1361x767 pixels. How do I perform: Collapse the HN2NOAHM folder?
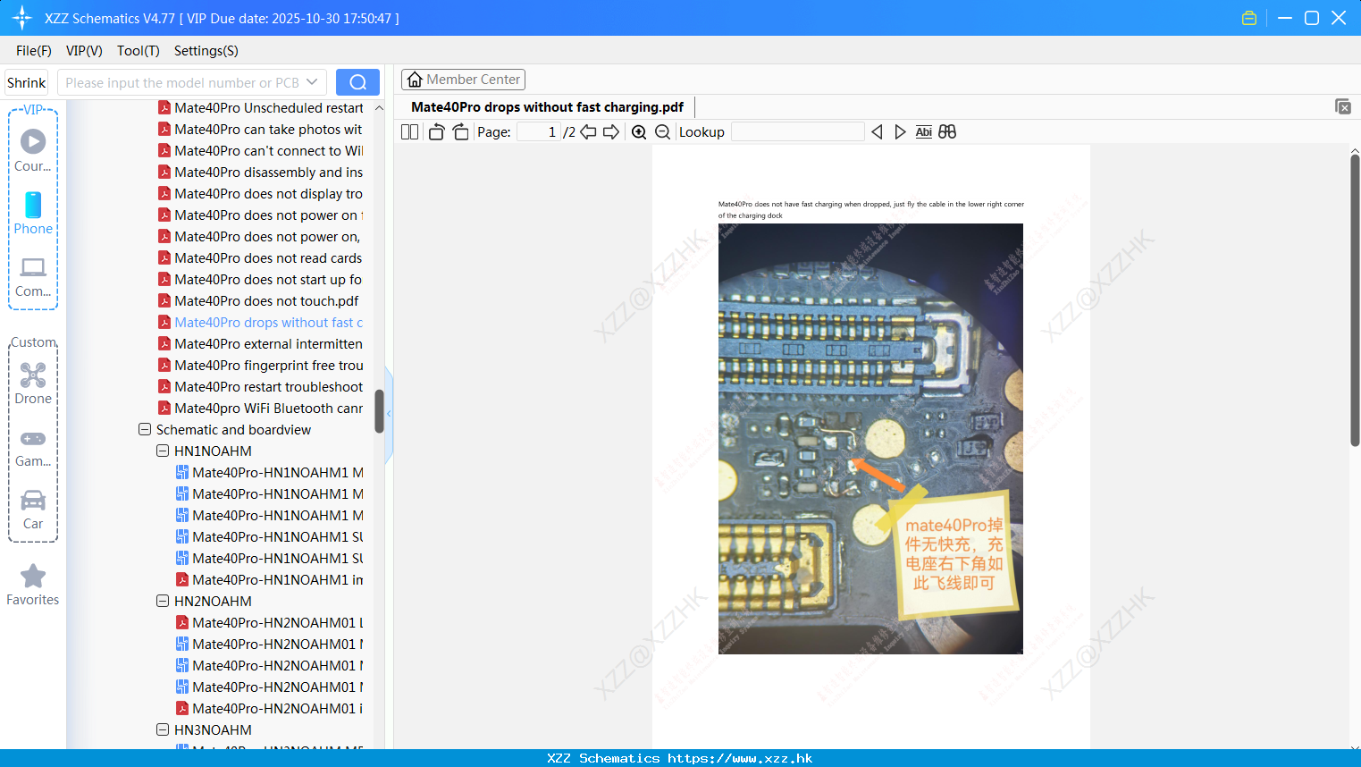163,601
